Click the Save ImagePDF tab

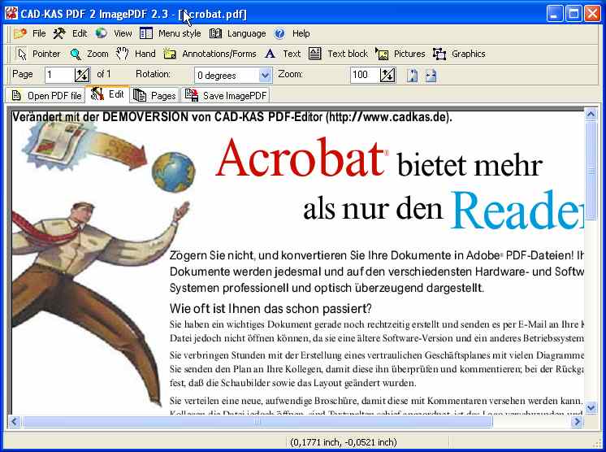(x=226, y=95)
